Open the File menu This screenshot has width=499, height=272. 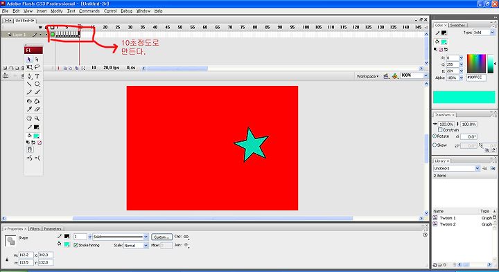pos(6,11)
